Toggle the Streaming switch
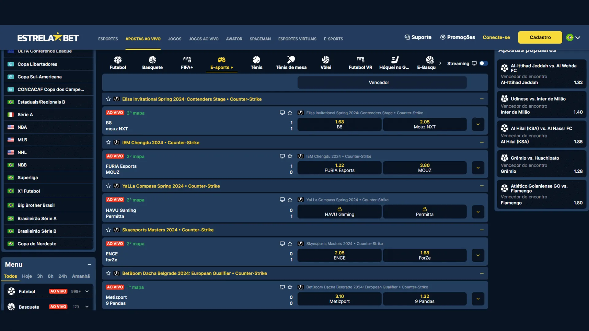 pyautogui.click(x=484, y=63)
